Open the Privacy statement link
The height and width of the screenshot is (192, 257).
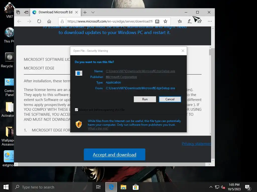[196, 144]
